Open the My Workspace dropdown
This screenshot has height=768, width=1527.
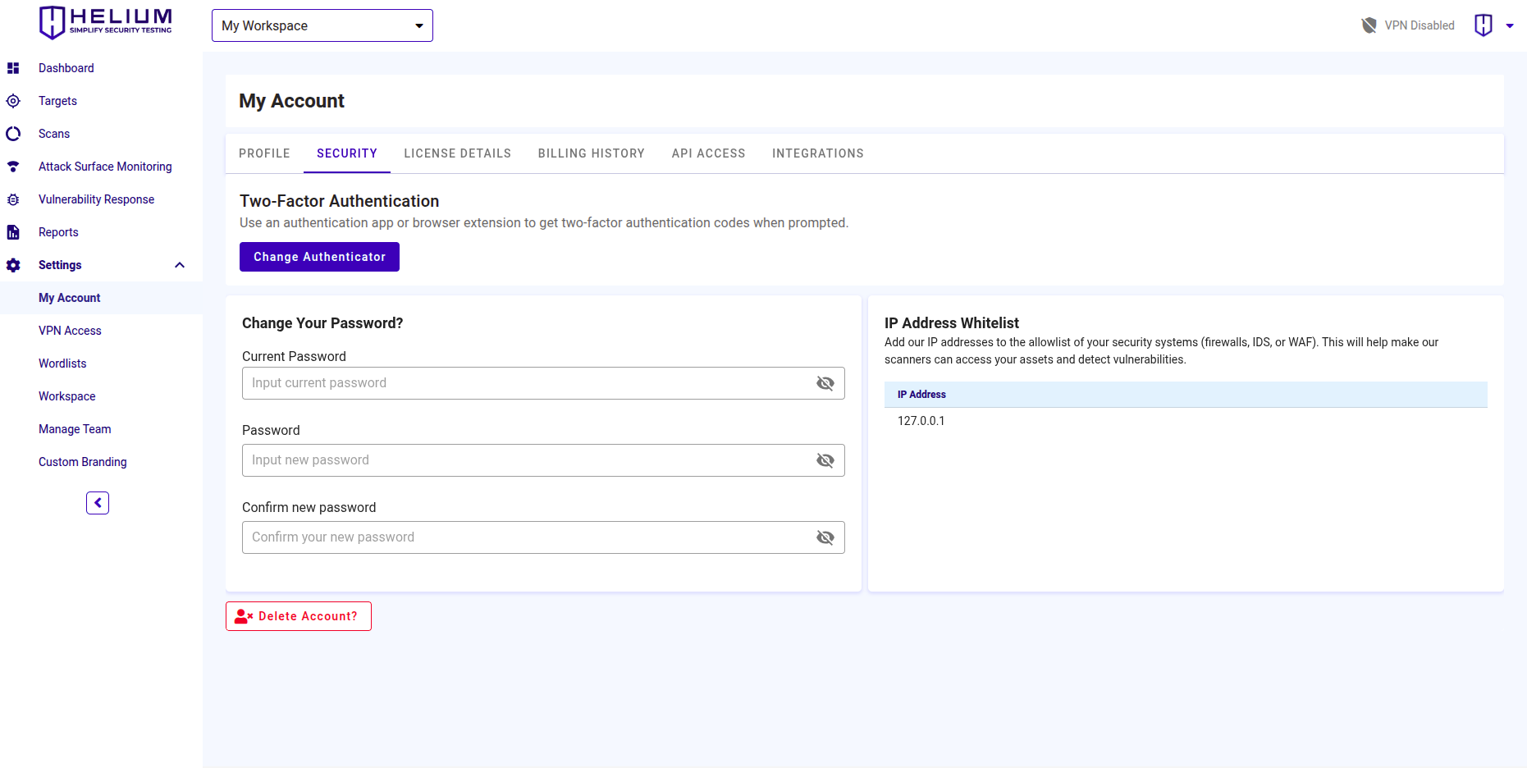(x=322, y=25)
